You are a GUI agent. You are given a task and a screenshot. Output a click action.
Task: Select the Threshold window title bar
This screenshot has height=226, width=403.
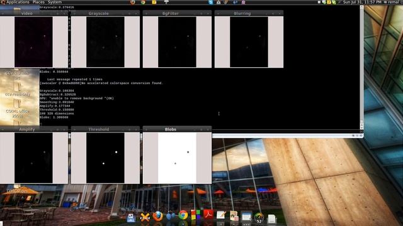pos(105,129)
